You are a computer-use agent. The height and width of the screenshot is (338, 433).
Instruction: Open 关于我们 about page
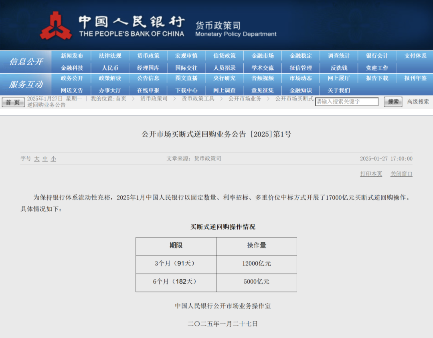click(339, 91)
